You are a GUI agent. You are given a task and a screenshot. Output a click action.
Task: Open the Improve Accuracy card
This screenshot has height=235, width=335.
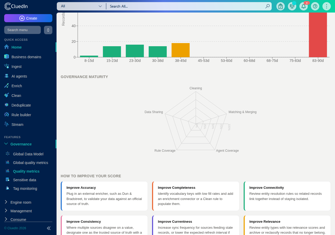pos(104,196)
